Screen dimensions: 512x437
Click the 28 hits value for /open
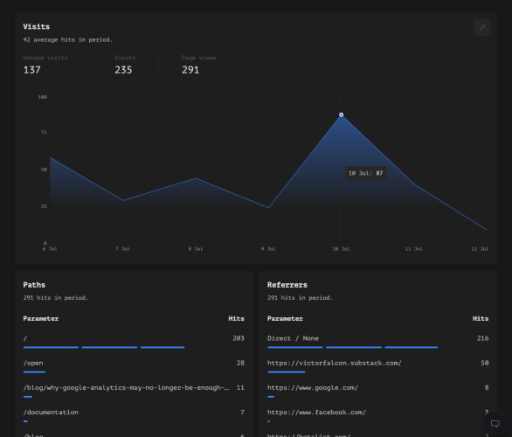pos(240,363)
